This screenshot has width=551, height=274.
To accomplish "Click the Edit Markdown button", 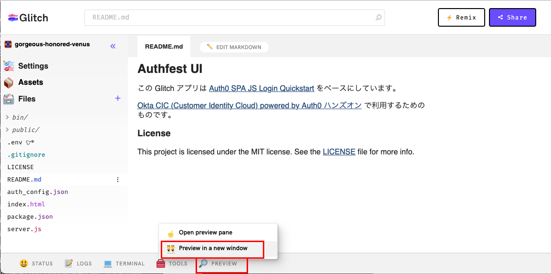I will pyautogui.click(x=234, y=47).
